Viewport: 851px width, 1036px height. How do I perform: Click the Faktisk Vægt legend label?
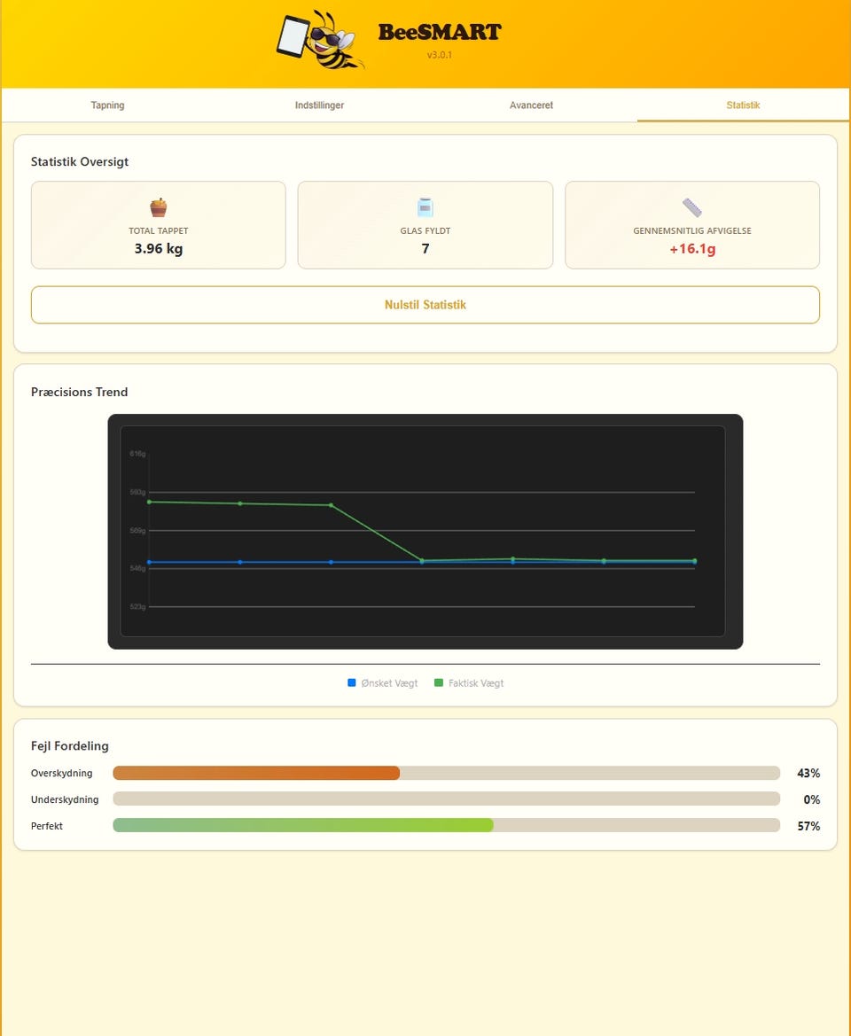tap(476, 683)
